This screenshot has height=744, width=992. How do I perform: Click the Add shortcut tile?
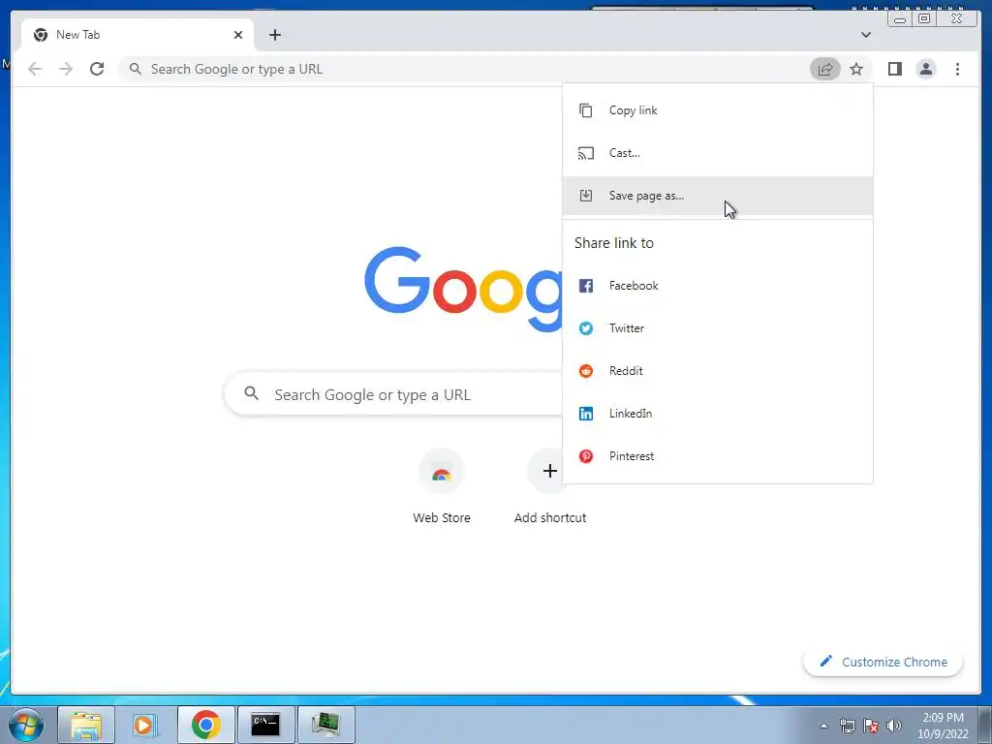tap(550, 488)
